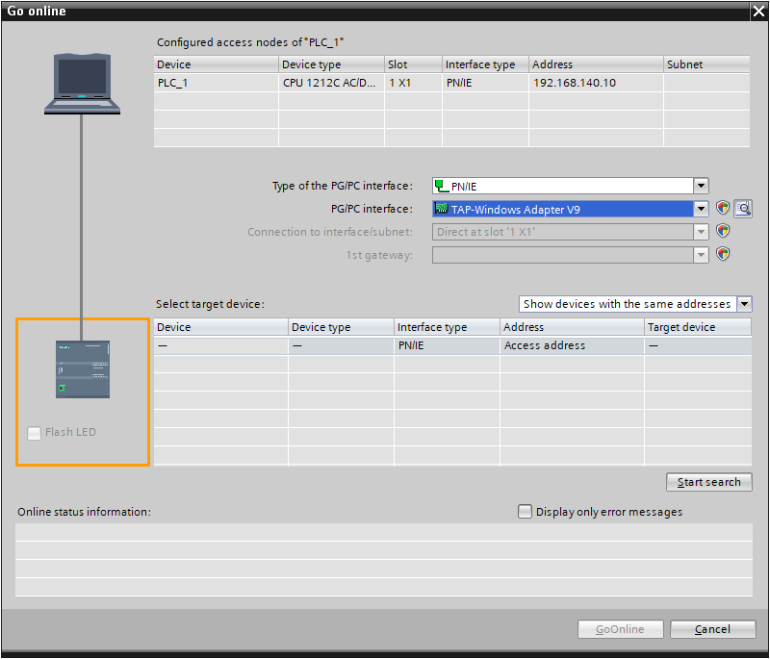Click the laptop PG/PC graphic
Image resolution: width=770 pixels, height=659 pixels.
click(82, 84)
